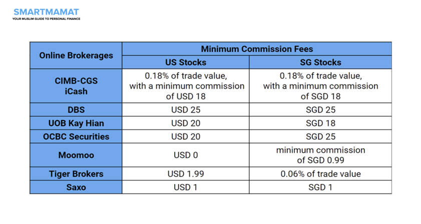
Task: Click the logo tagline about personal finance
Action: [x=46, y=19]
